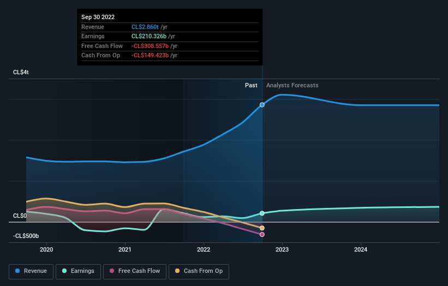
Task: Click the -CL$308.557b free cash flow value
Action: click(x=150, y=46)
